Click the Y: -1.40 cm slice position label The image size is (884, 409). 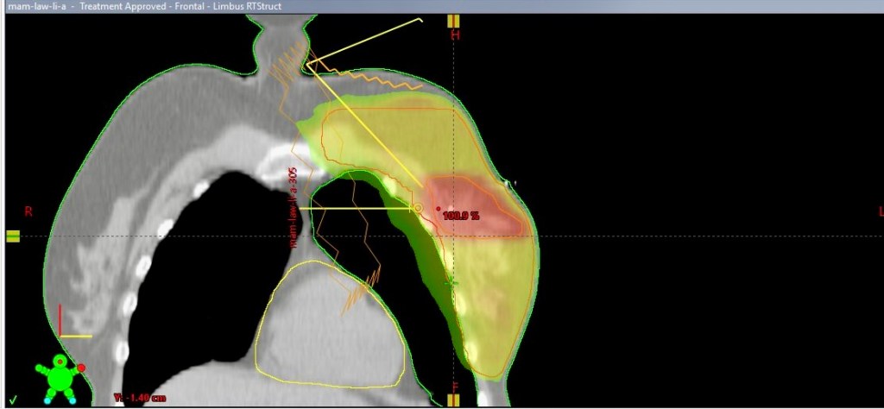(139, 398)
